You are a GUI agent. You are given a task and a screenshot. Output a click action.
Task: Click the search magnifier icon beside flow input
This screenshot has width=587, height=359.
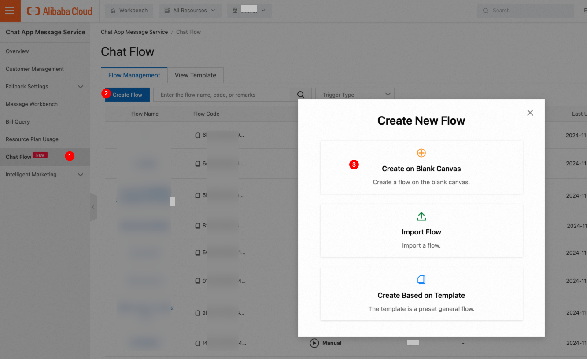301,95
